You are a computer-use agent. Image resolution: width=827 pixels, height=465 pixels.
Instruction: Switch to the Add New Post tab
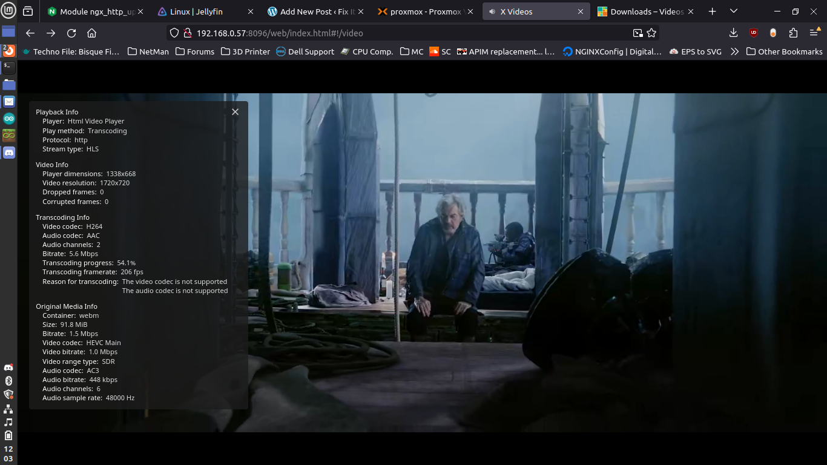pos(316,12)
